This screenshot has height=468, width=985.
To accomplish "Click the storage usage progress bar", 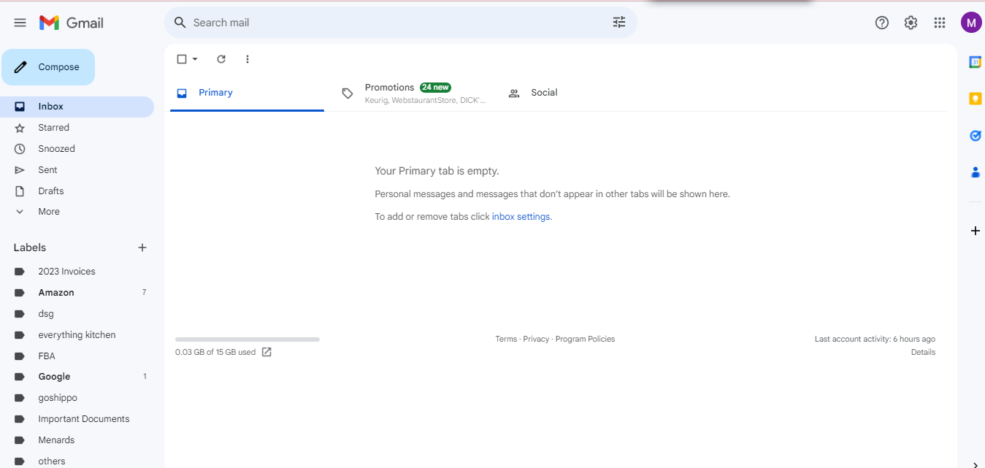I will 248,340.
